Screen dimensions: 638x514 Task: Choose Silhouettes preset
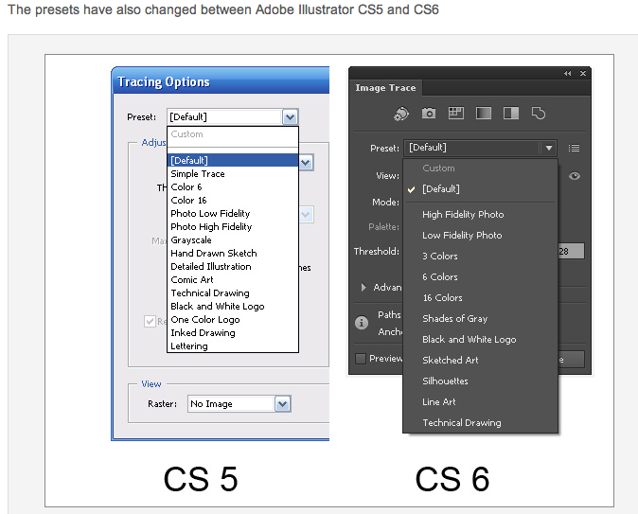point(480,381)
